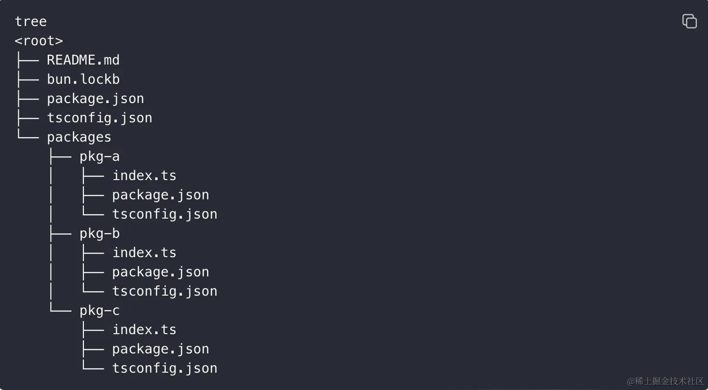
Task: Click package.json under pkg-c
Action: point(161,349)
